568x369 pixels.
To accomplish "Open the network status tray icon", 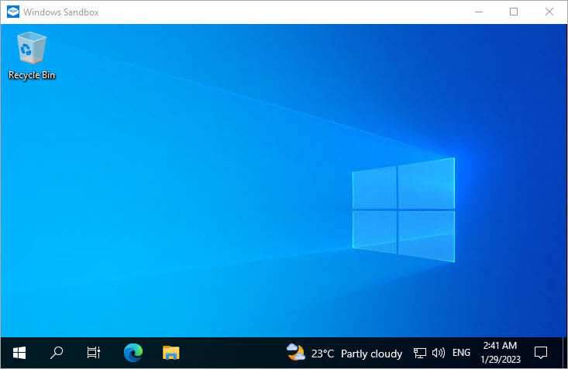I will [419, 353].
